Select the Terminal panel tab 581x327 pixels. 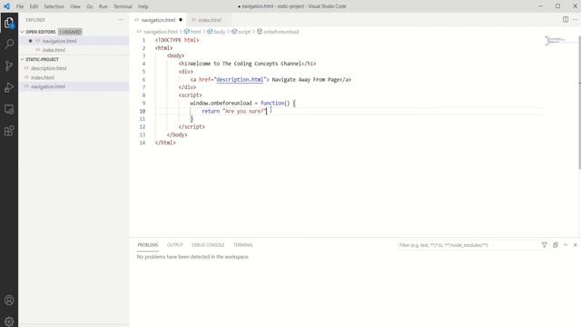point(243,245)
